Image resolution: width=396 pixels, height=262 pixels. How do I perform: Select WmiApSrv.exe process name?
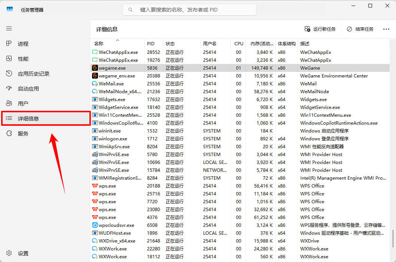click(x=114, y=146)
